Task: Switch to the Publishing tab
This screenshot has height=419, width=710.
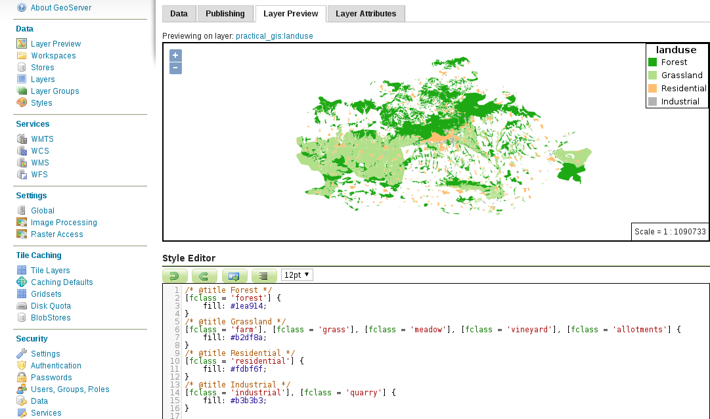Action: 225,14
